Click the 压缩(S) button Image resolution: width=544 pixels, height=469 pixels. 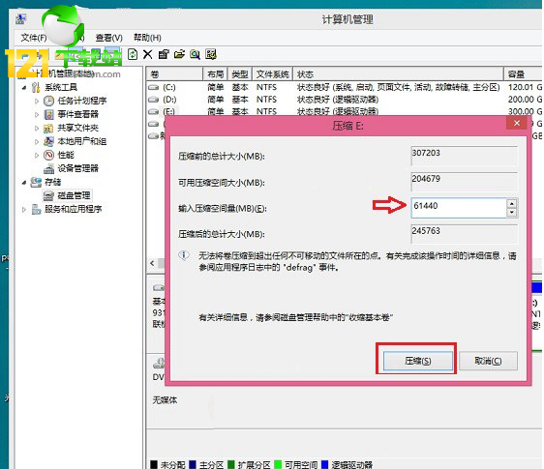[x=418, y=361]
